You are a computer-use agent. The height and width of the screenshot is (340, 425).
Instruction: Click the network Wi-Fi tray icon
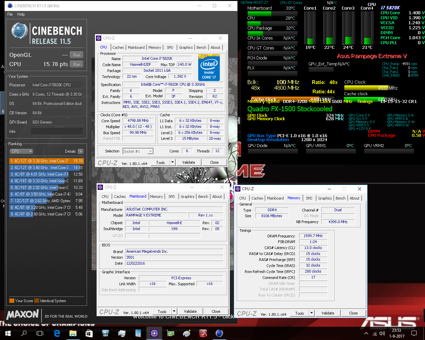tap(375, 333)
